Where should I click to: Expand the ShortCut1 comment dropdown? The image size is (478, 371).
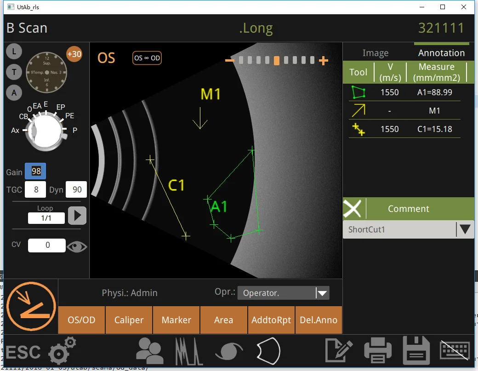click(465, 229)
